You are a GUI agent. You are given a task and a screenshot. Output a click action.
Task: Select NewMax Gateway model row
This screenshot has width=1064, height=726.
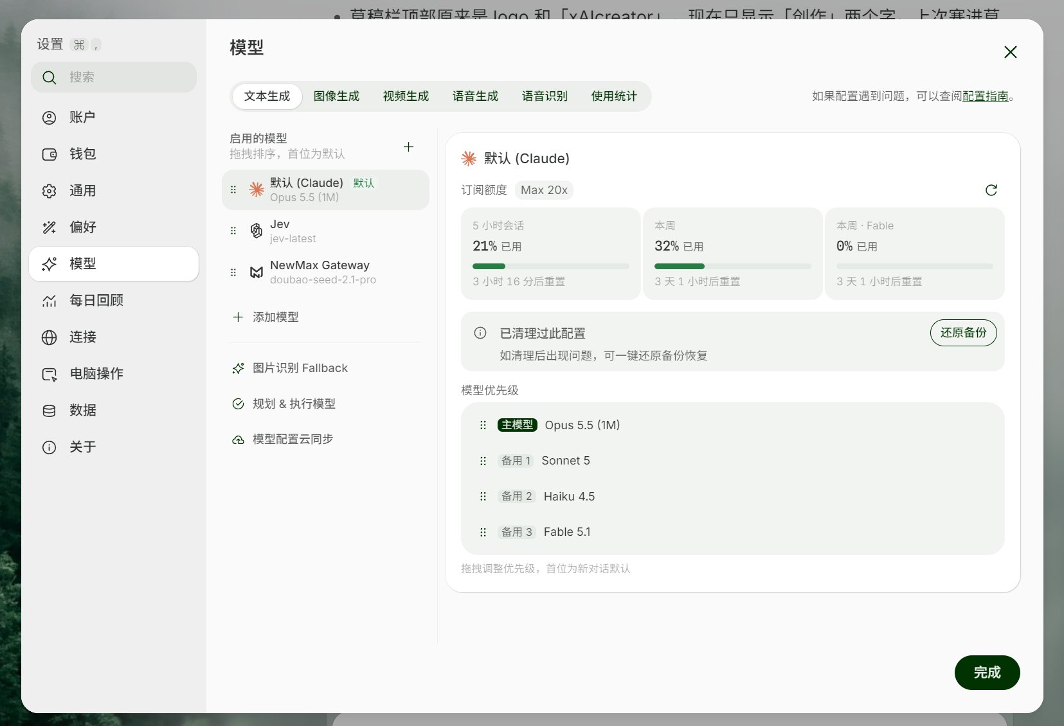click(325, 272)
